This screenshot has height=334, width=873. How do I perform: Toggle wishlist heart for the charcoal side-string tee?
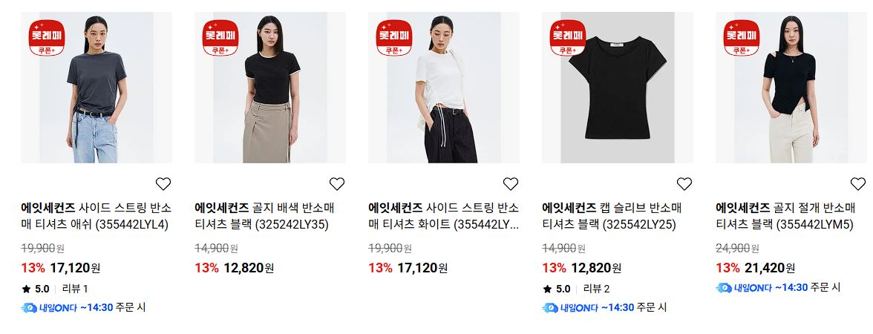pyautogui.click(x=163, y=184)
